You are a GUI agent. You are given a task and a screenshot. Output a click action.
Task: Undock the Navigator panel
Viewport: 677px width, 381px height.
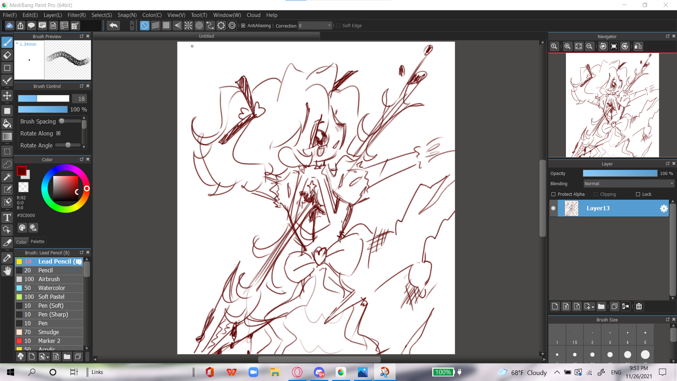(667, 36)
